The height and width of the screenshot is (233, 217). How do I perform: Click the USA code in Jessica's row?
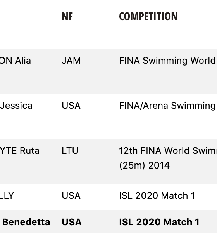[71, 106]
